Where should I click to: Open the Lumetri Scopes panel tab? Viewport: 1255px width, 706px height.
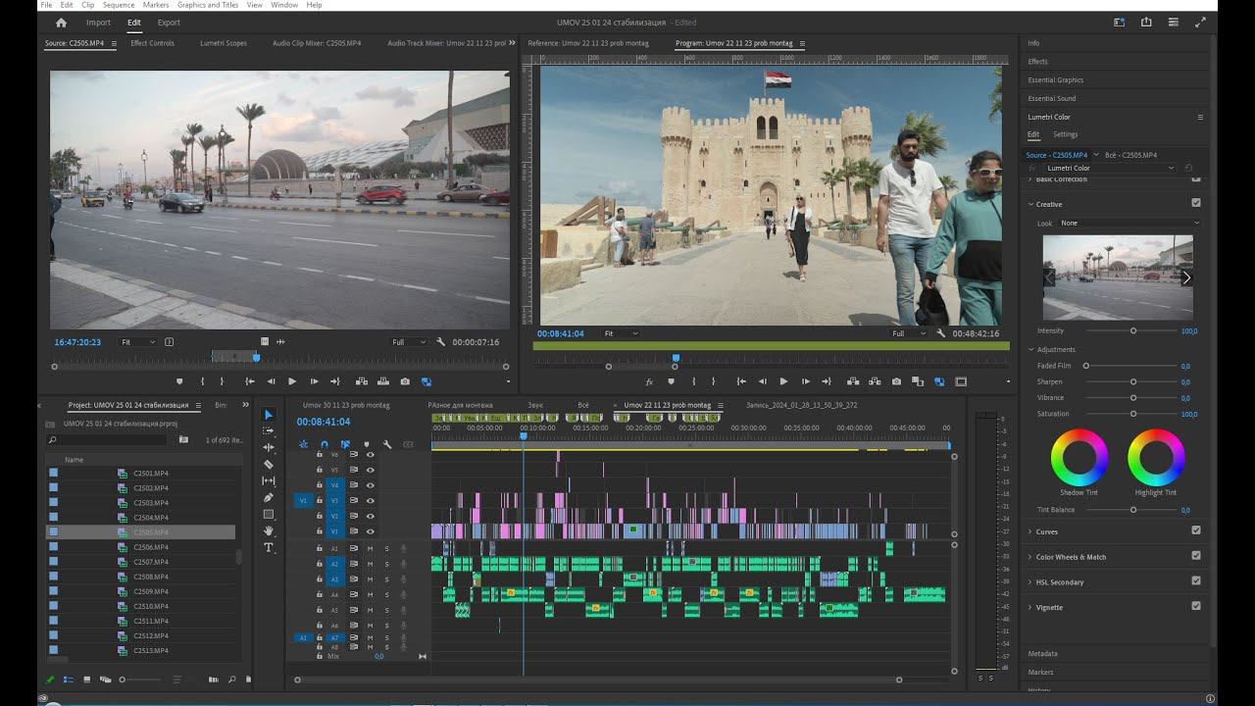pos(224,43)
